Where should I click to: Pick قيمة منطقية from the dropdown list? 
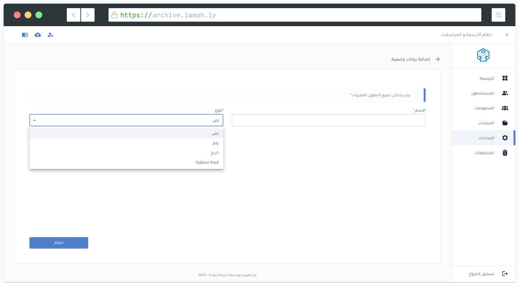tap(207, 162)
